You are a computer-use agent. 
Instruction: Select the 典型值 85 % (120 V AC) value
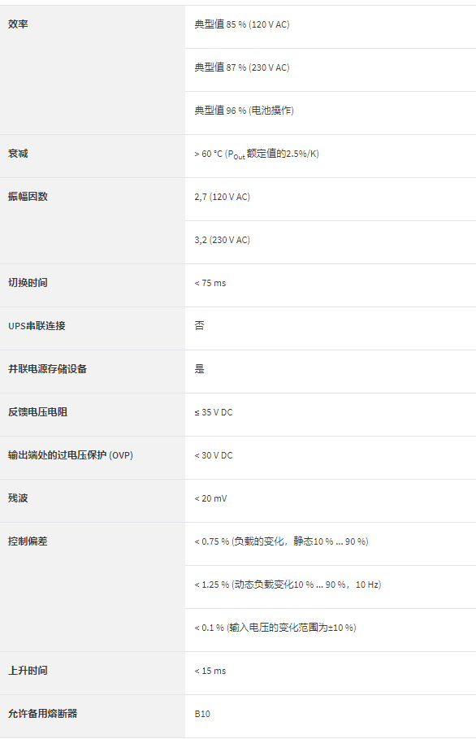click(242, 24)
